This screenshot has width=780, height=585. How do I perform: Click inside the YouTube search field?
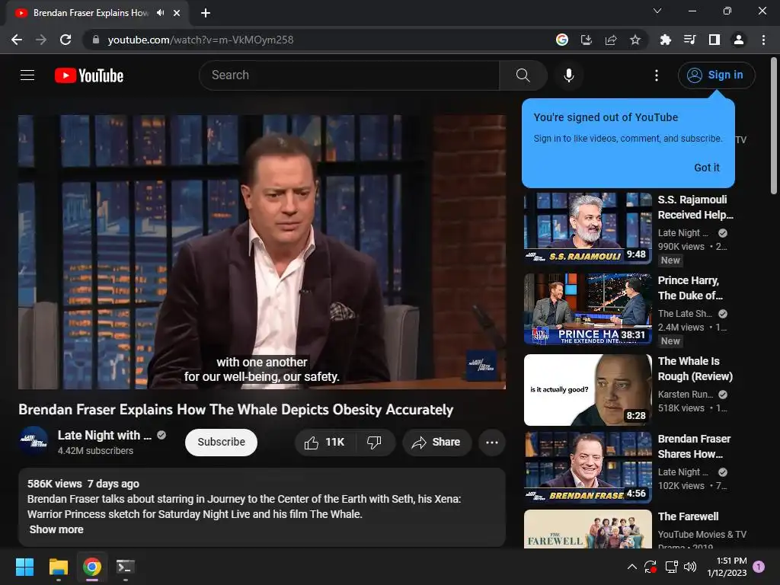tap(349, 75)
